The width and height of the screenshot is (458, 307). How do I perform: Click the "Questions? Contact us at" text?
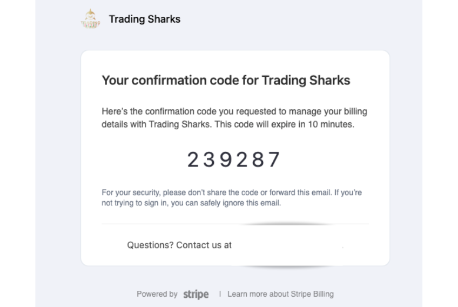coord(179,245)
